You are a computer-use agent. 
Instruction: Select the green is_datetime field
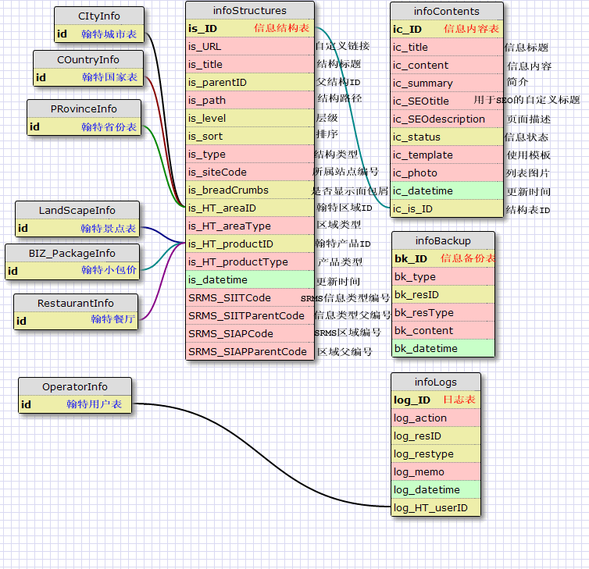click(249, 279)
